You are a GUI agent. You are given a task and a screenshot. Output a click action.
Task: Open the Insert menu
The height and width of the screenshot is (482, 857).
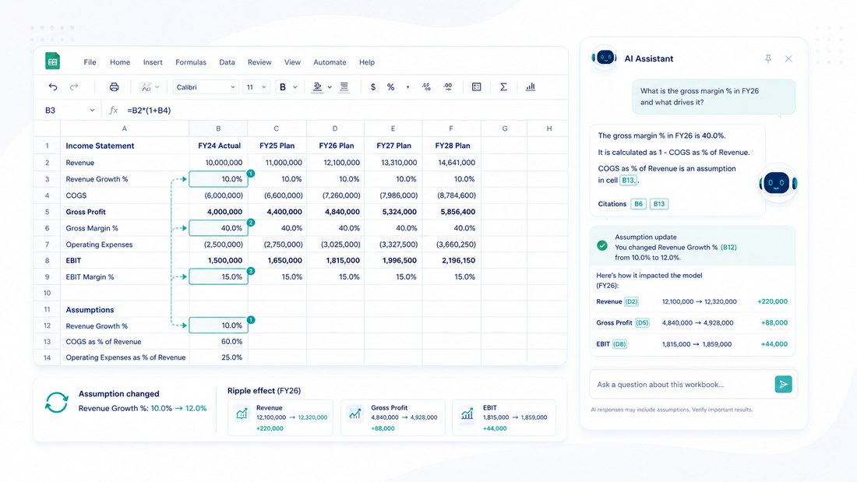153,62
